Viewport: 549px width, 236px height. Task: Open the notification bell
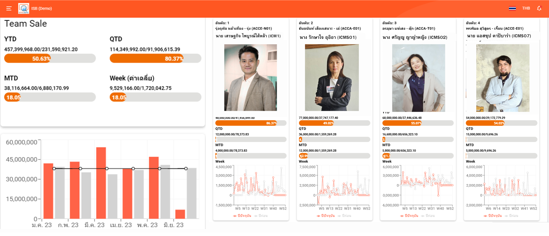[539, 8]
